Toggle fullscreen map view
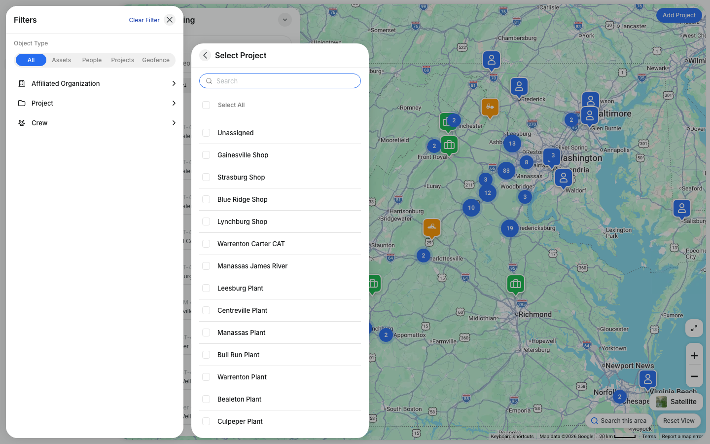 [x=694, y=328]
